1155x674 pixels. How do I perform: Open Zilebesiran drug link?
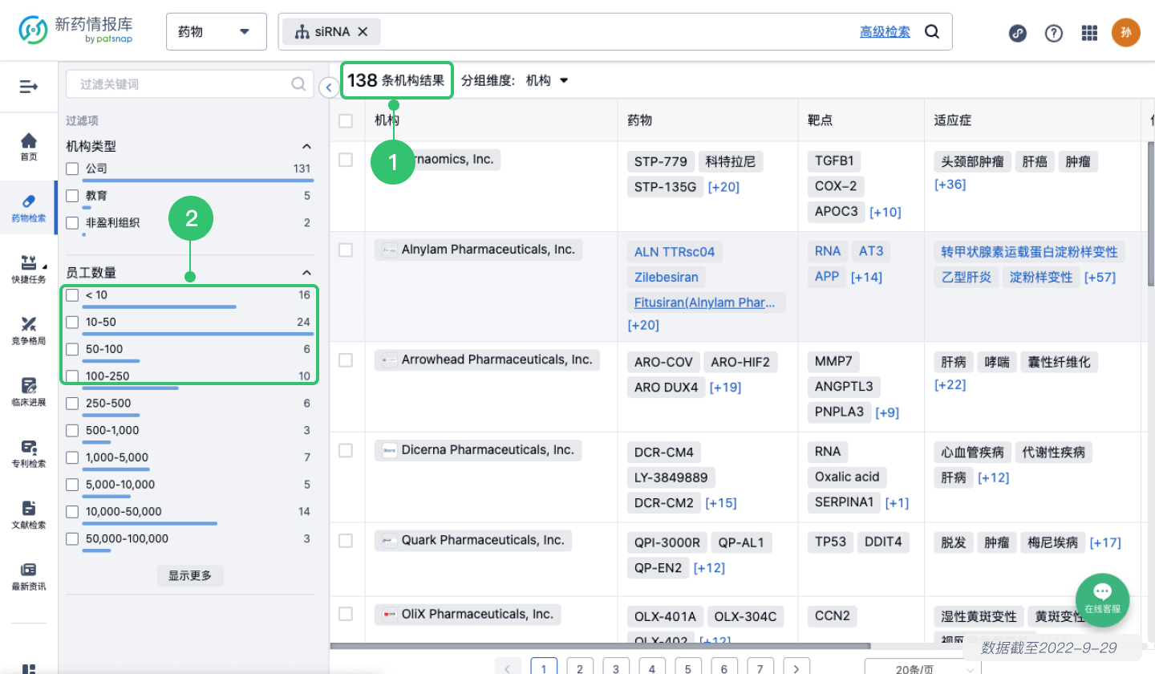pyautogui.click(x=667, y=278)
